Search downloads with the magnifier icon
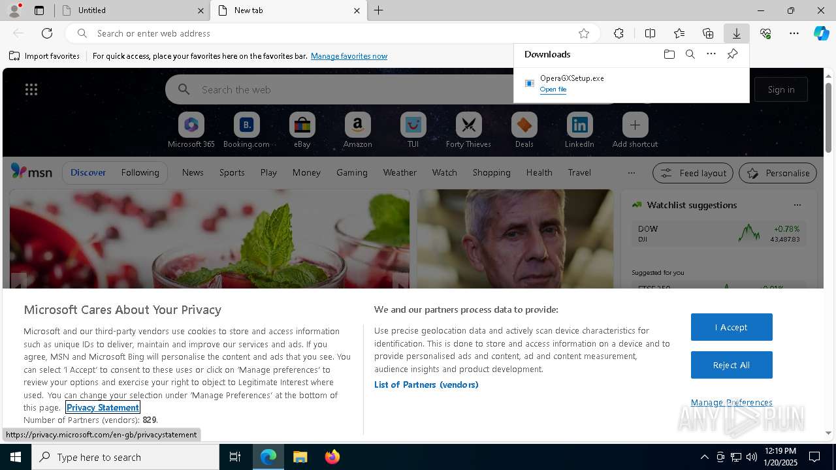Screen dimensions: 836x470 690,54
